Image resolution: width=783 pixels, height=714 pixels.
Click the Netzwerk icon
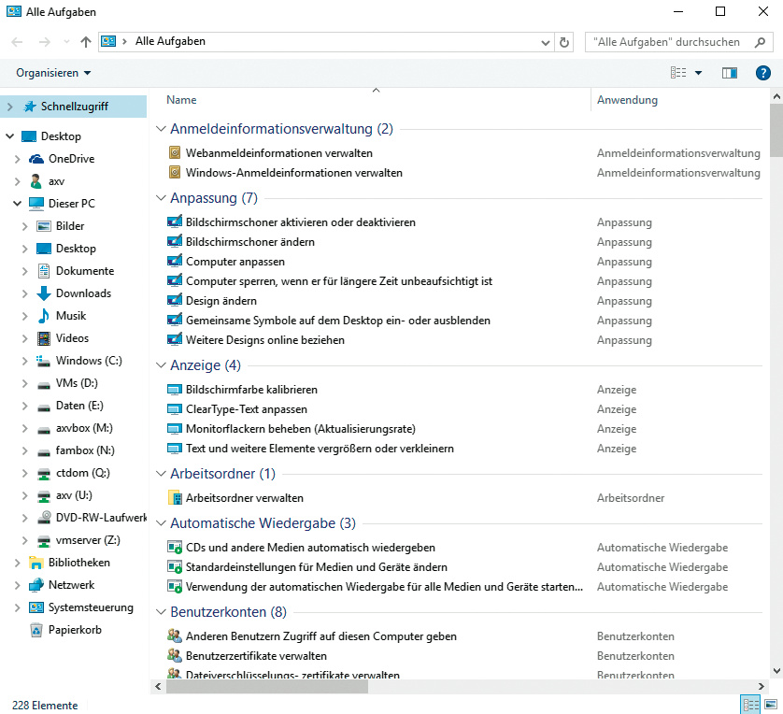coord(36,585)
